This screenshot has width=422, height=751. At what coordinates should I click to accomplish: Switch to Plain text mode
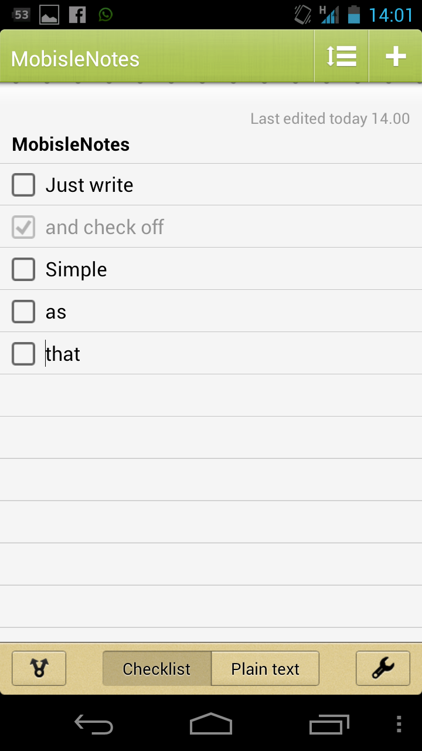[265, 668]
